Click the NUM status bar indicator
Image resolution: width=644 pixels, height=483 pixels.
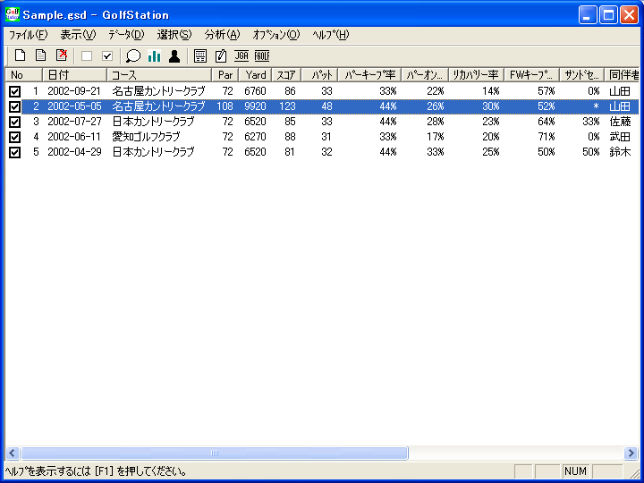point(575,471)
